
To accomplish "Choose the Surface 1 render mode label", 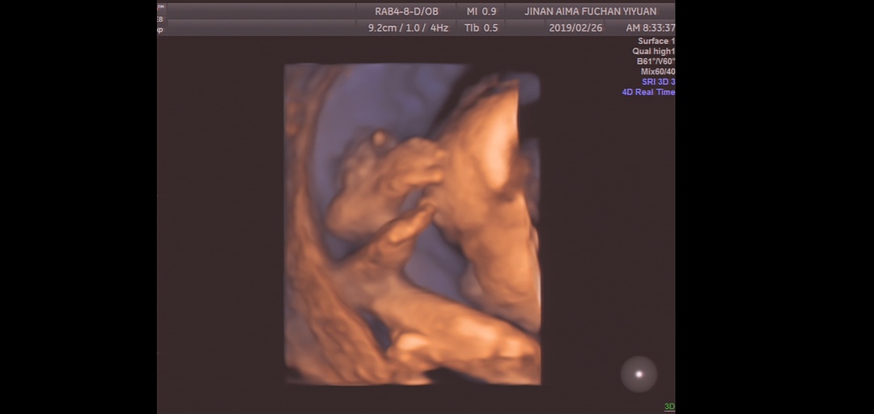I will point(655,41).
